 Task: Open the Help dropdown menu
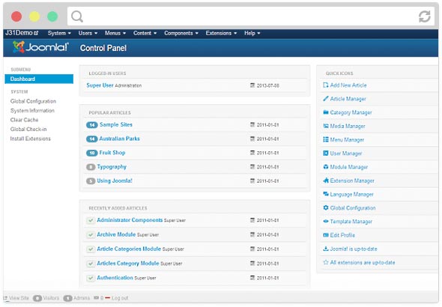tap(252, 33)
